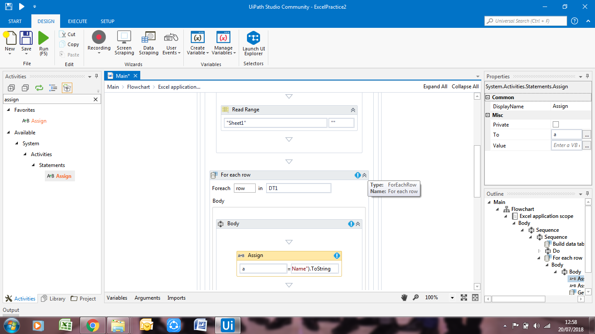Open expression editor for Value property
Screen dimensions: 595x334
click(587, 146)
